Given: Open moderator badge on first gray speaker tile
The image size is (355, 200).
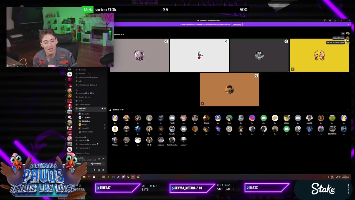Looking at the screenshot, I should tap(166, 41).
